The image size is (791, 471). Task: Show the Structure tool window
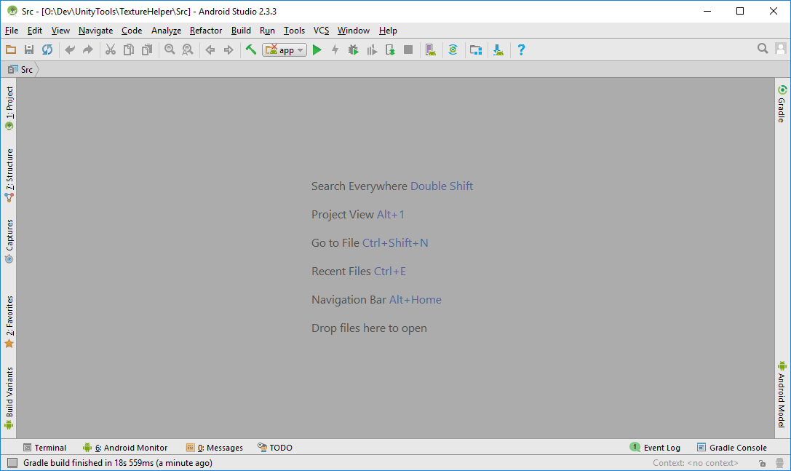[x=9, y=175]
